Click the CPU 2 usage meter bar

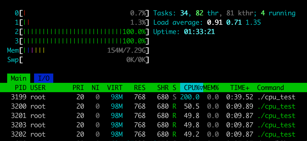click(84, 32)
